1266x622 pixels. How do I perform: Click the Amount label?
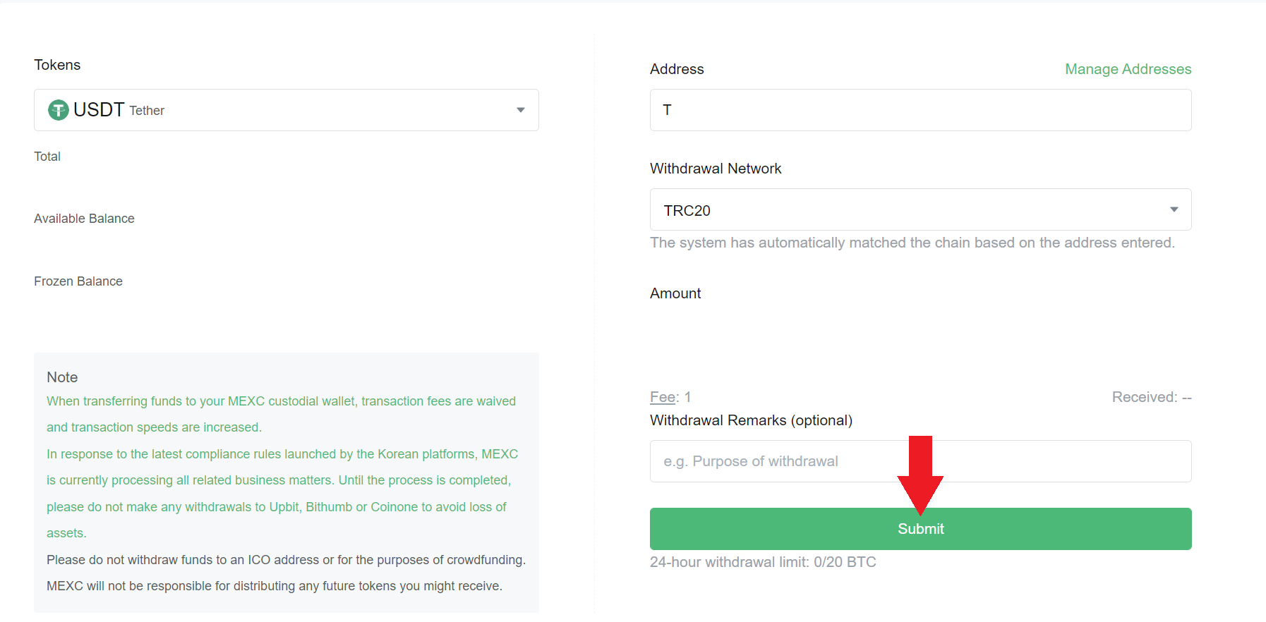point(675,293)
